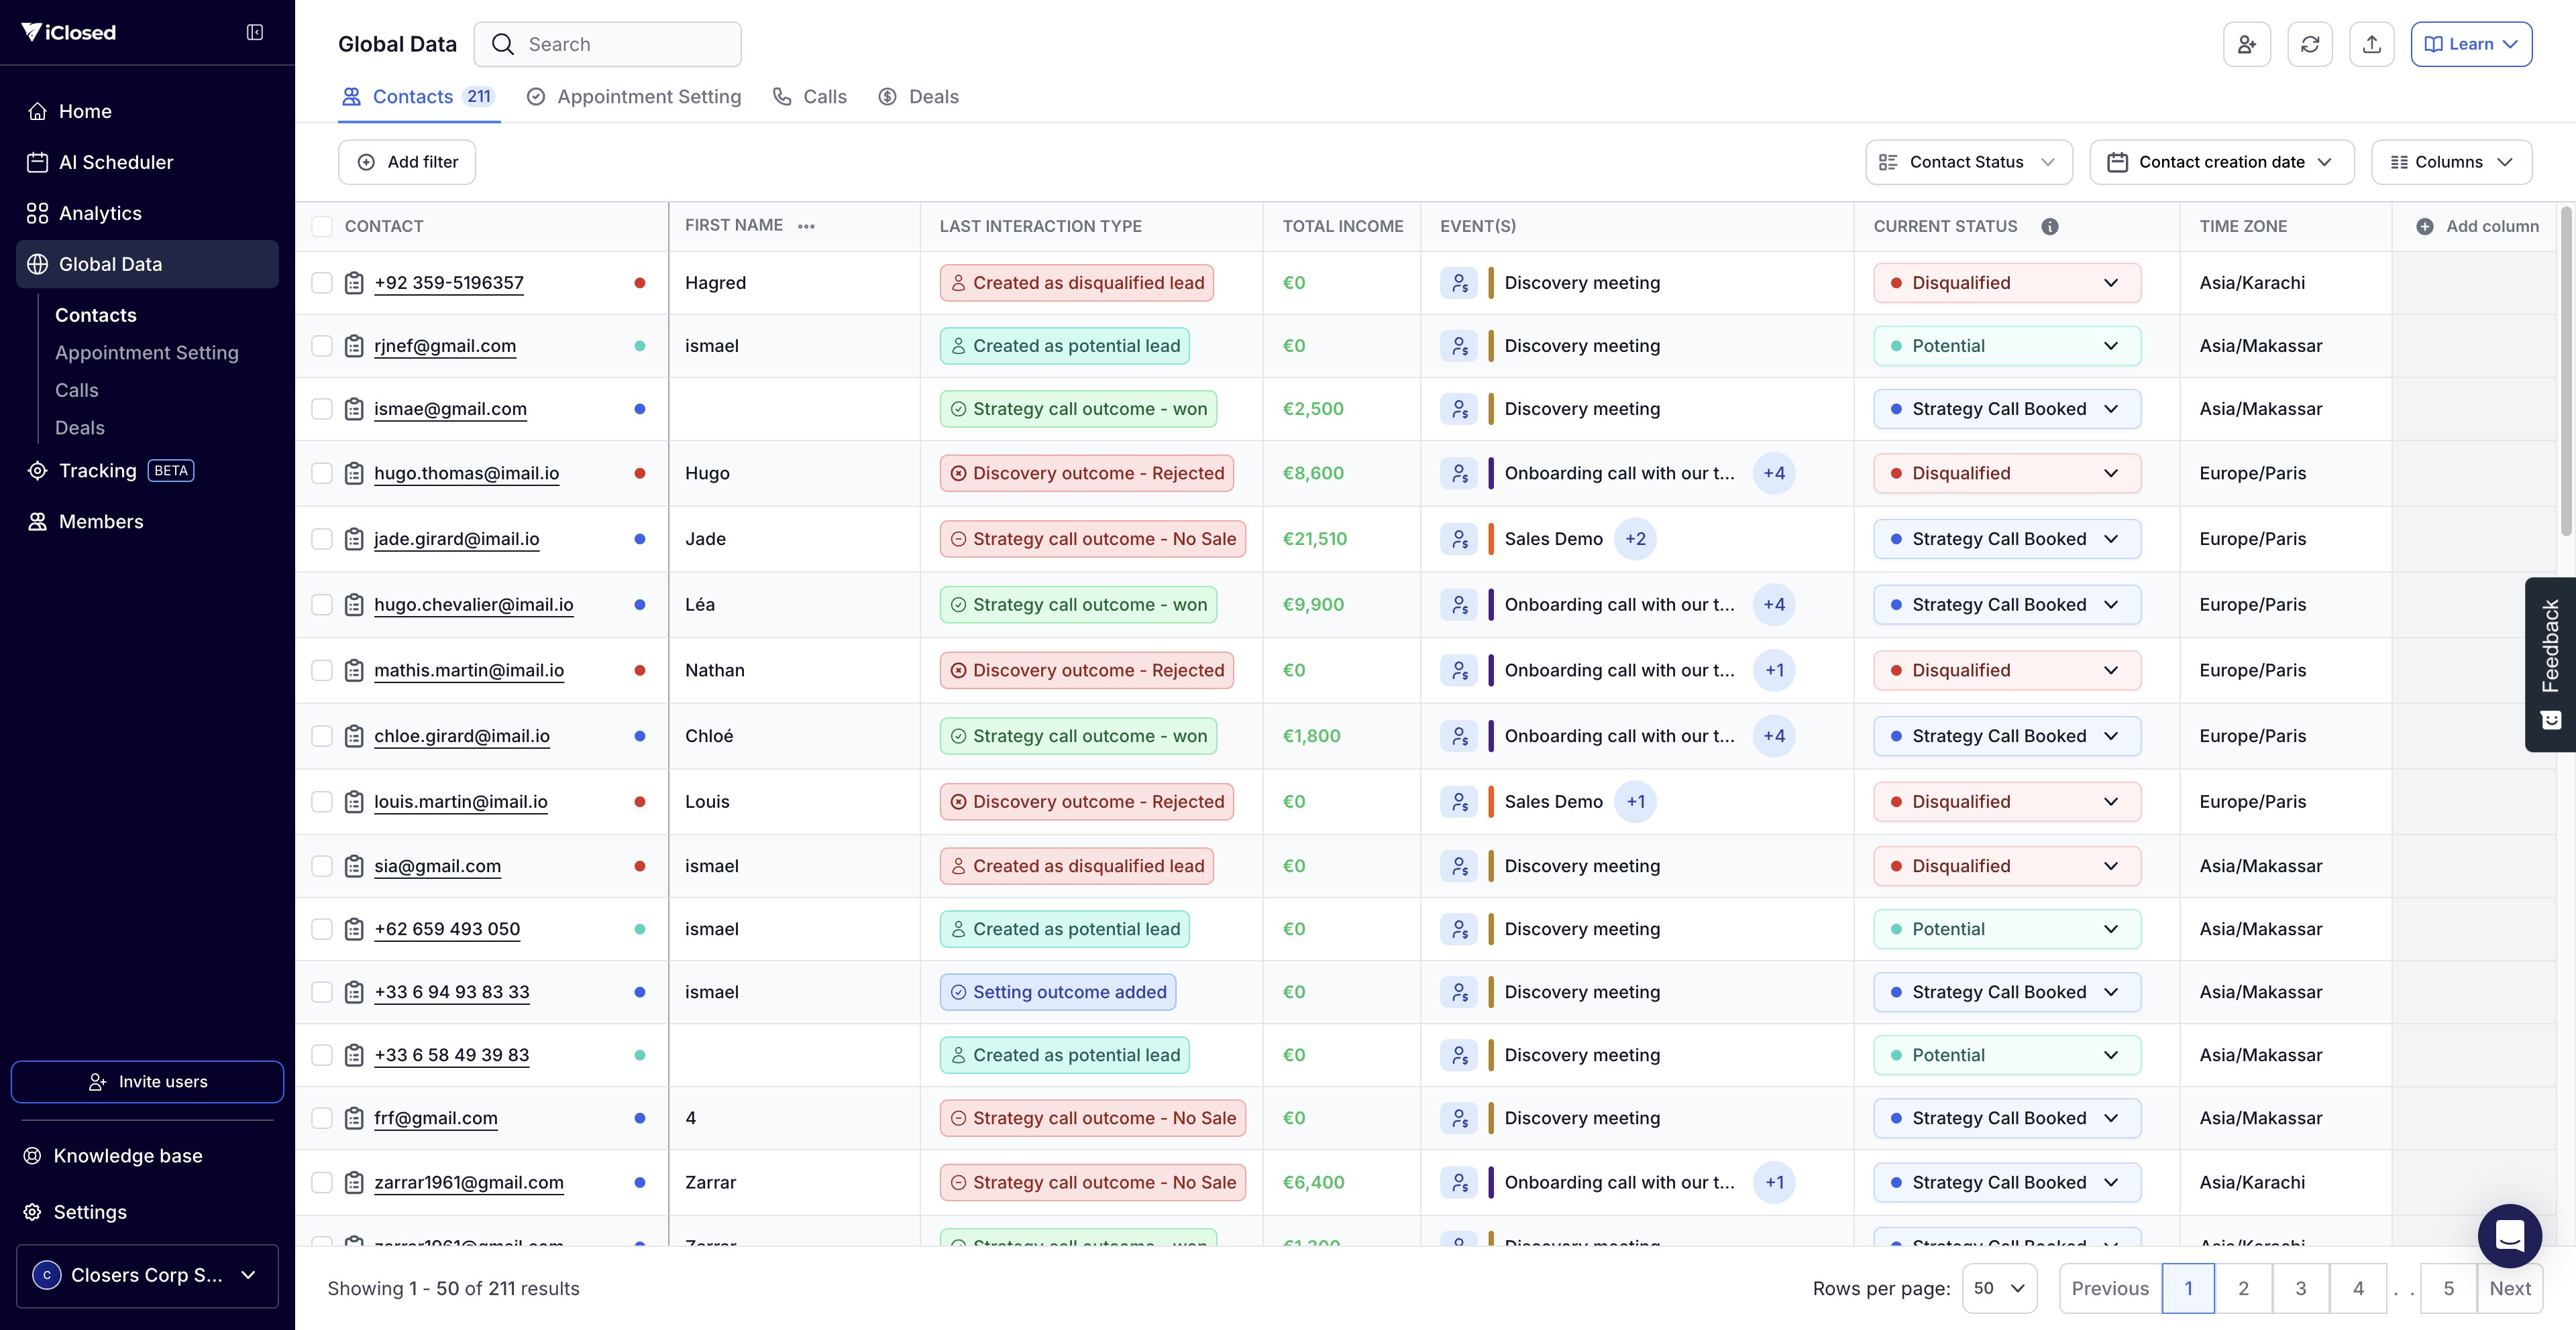Collapse the sidebar panel icon
The width and height of the screenshot is (2576, 1330).
pos(255,33)
